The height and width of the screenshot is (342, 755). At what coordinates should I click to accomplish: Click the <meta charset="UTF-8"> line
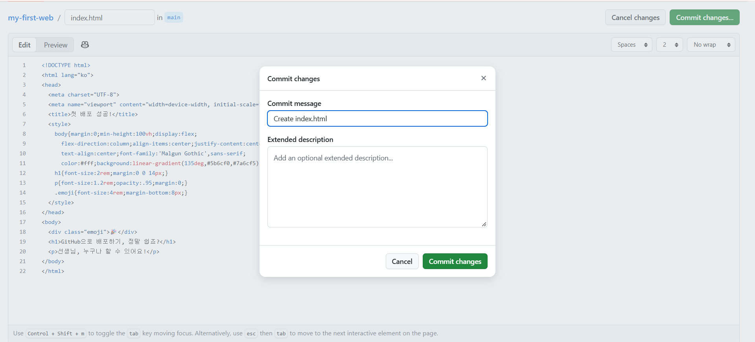pyautogui.click(x=84, y=95)
